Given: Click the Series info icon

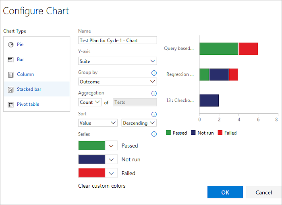Looking at the screenshot, I should pos(153,134).
